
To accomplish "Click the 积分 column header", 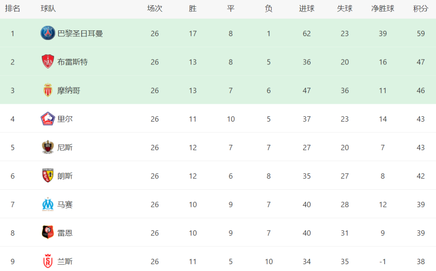I will tap(421, 9).
